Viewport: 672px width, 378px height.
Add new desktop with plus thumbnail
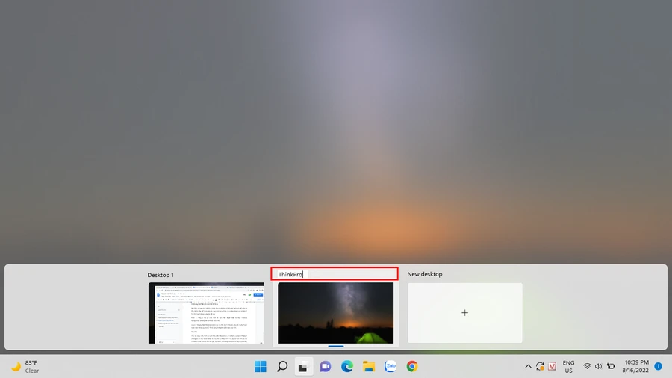pyautogui.click(x=464, y=313)
